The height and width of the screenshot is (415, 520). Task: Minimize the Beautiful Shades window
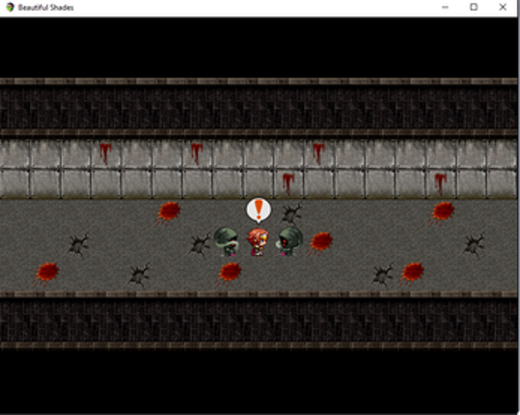pyautogui.click(x=445, y=7)
